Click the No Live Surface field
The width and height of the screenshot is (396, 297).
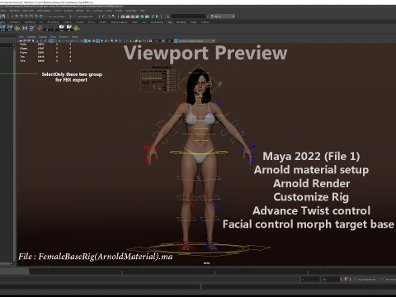click(x=56, y=16)
